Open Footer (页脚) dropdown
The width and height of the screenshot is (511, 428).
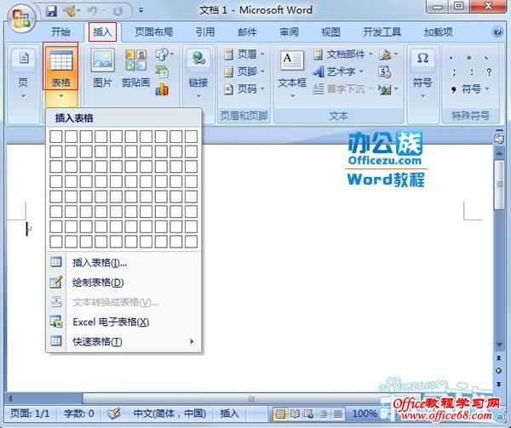point(244,71)
